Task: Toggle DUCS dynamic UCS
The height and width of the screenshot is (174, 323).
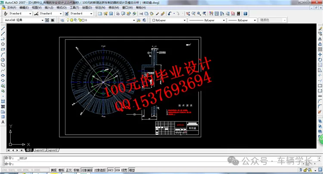Action: [111, 170]
